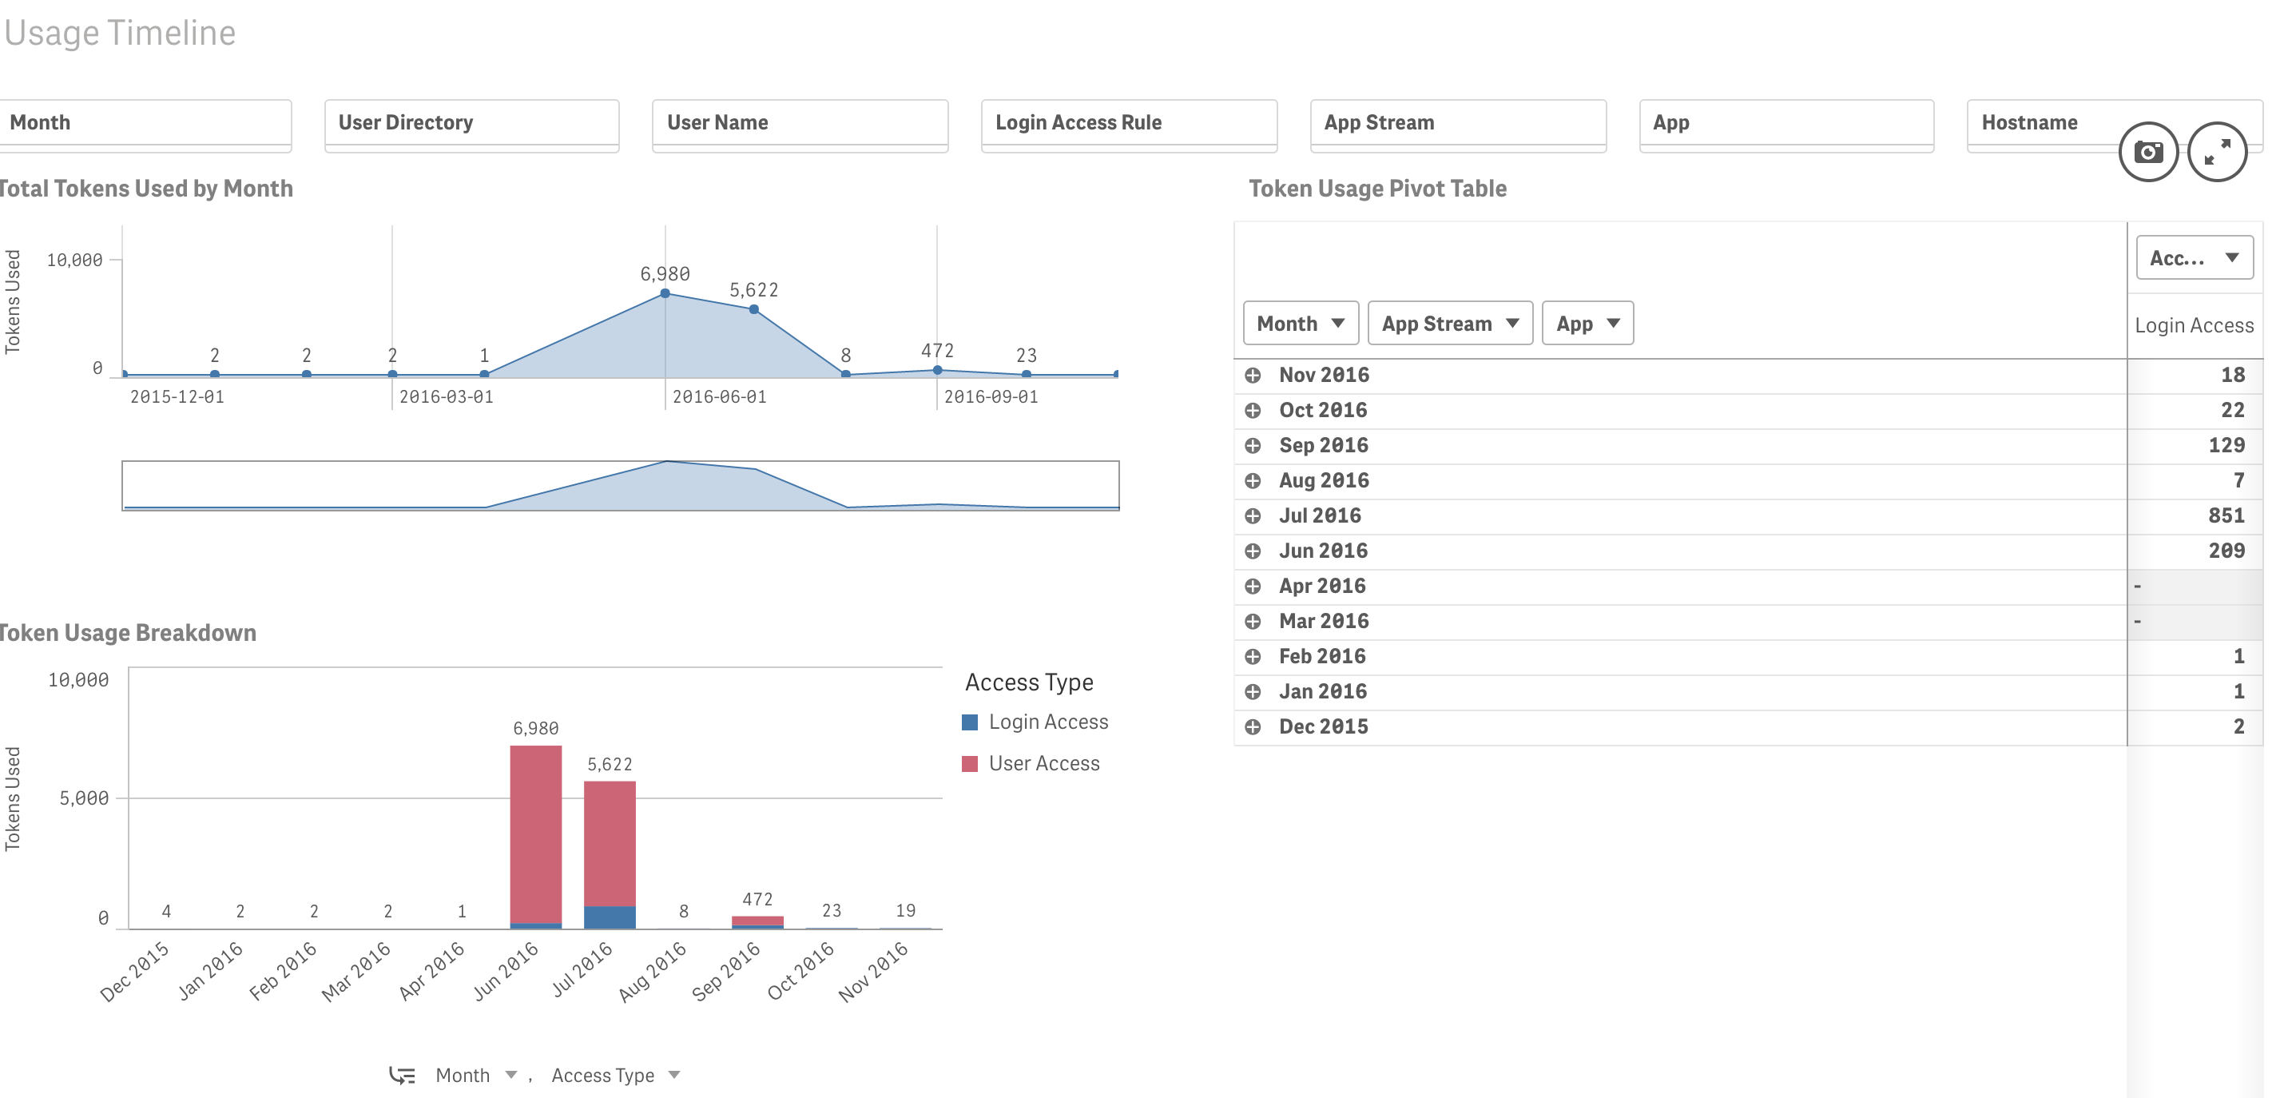Viewport: 2280px width, 1098px height.
Task: Click the Login Access column header
Action: (x=2193, y=326)
